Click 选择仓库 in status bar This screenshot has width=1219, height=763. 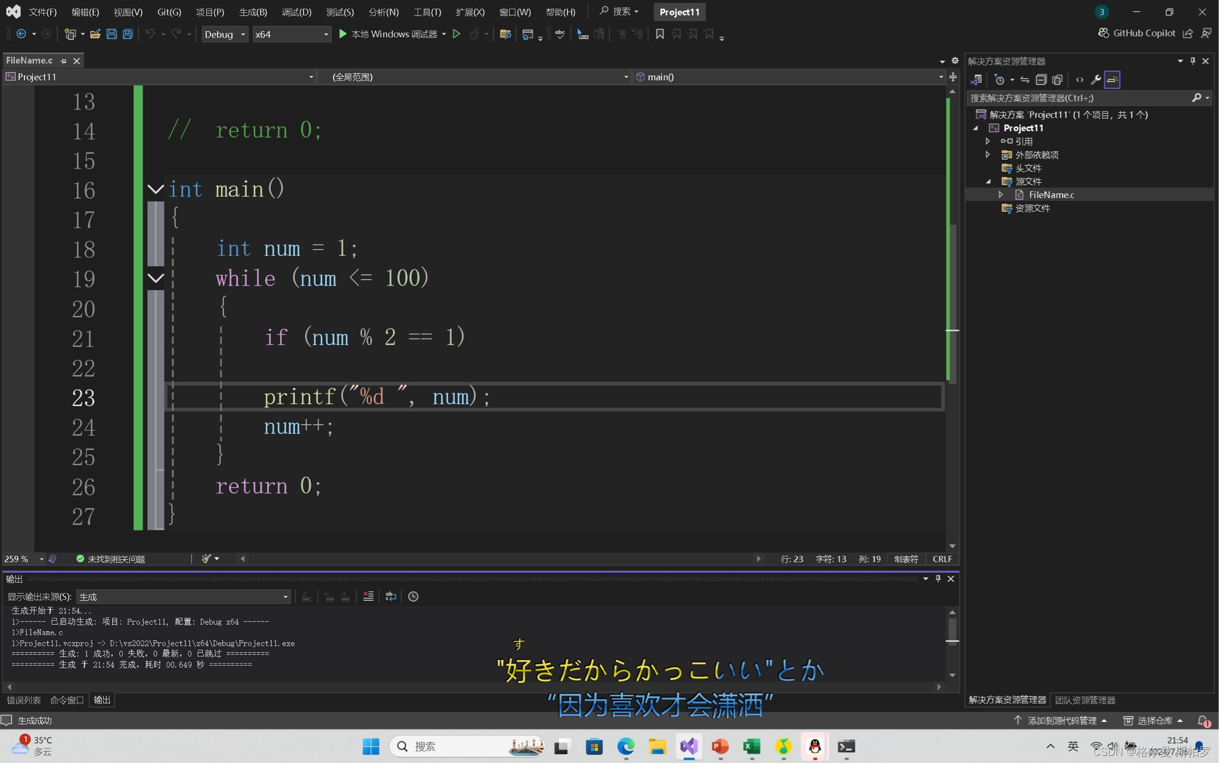pyautogui.click(x=1154, y=721)
